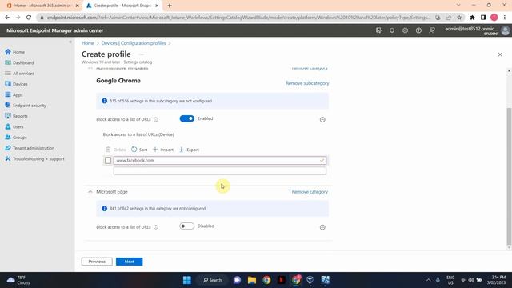The image size is (512, 288).
Task: Sort the blocked URL list
Action: 139,150
